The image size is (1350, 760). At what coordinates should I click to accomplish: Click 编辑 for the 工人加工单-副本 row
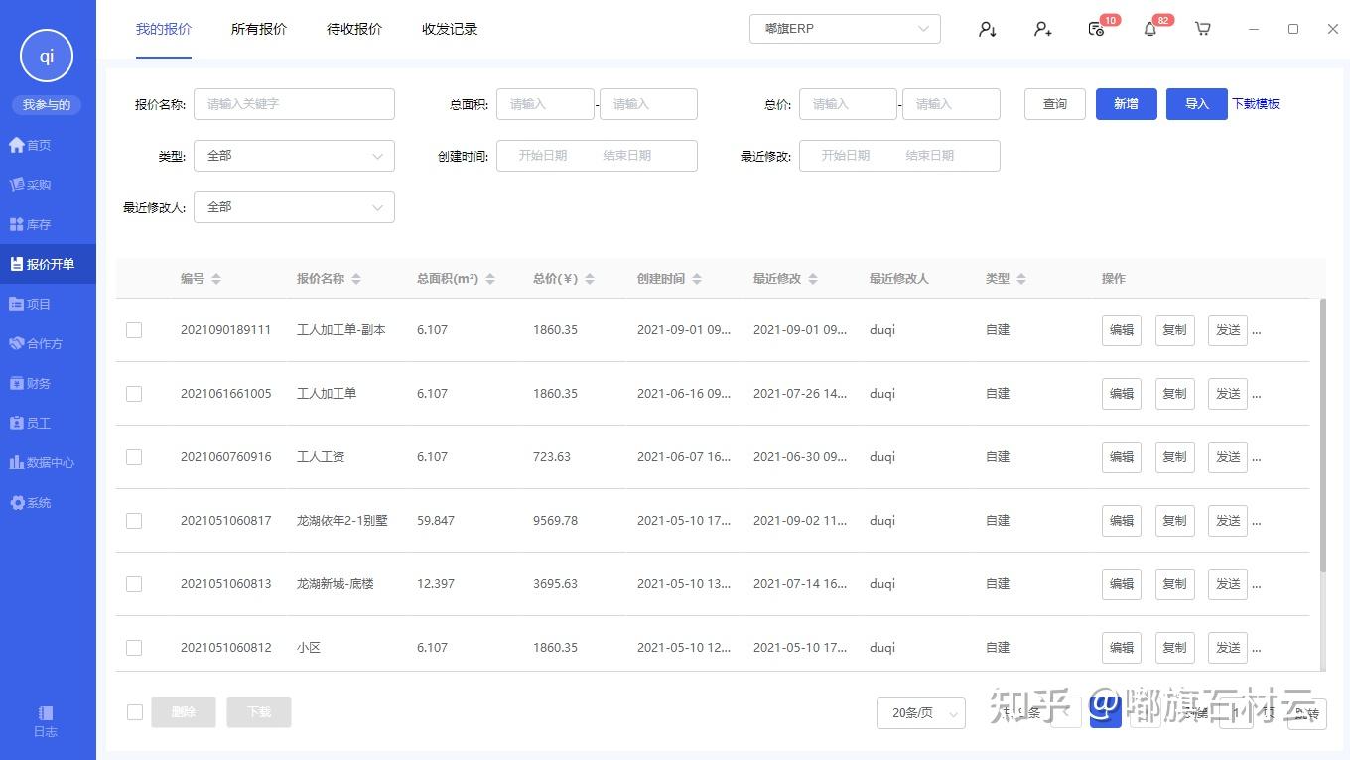pyautogui.click(x=1122, y=330)
